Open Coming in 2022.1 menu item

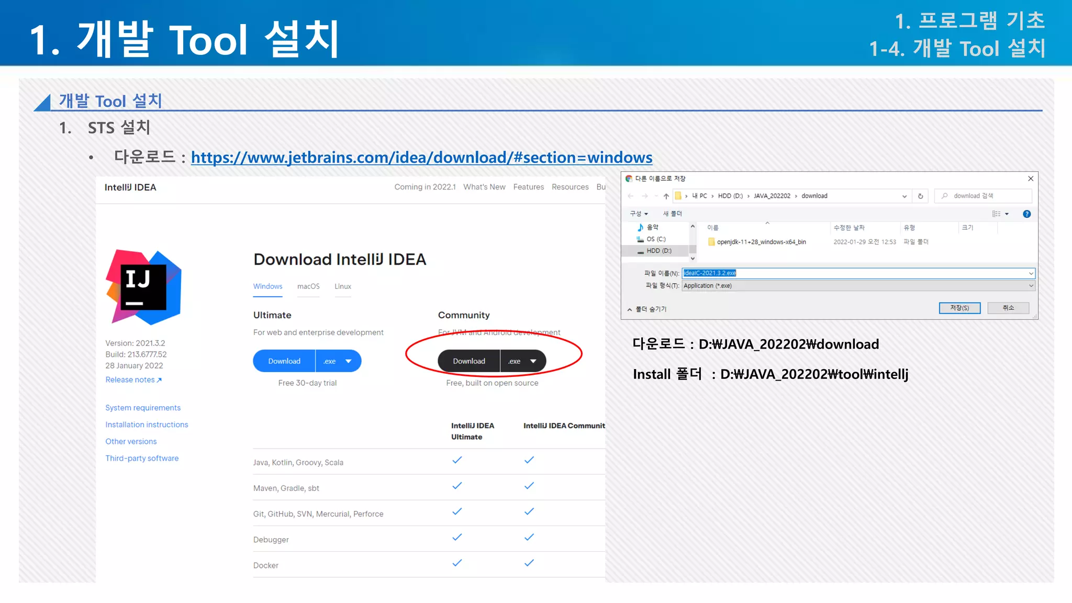pyautogui.click(x=425, y=187)
